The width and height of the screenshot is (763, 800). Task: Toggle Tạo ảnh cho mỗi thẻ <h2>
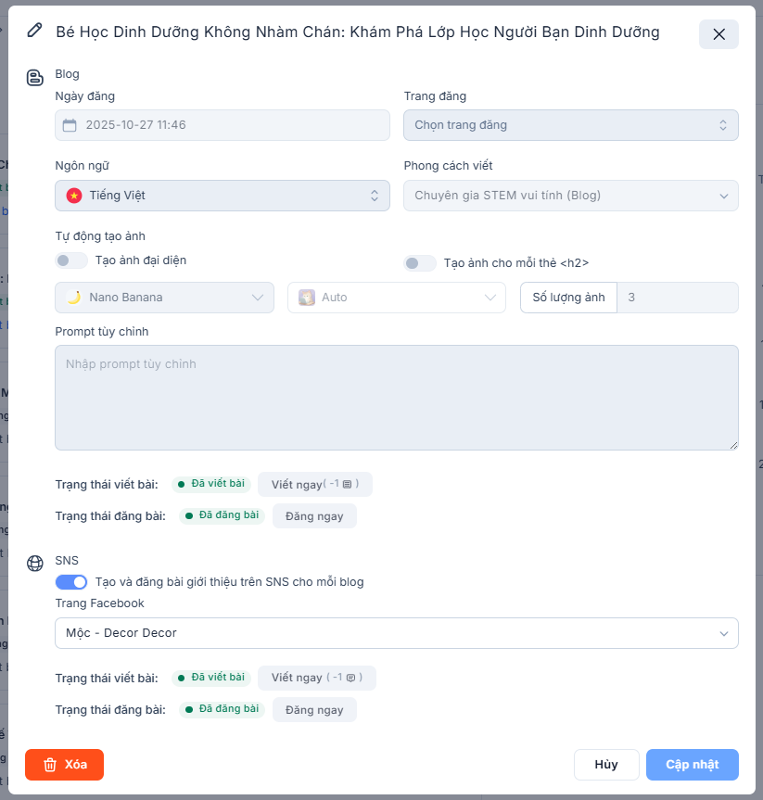(x=420, y=263)
